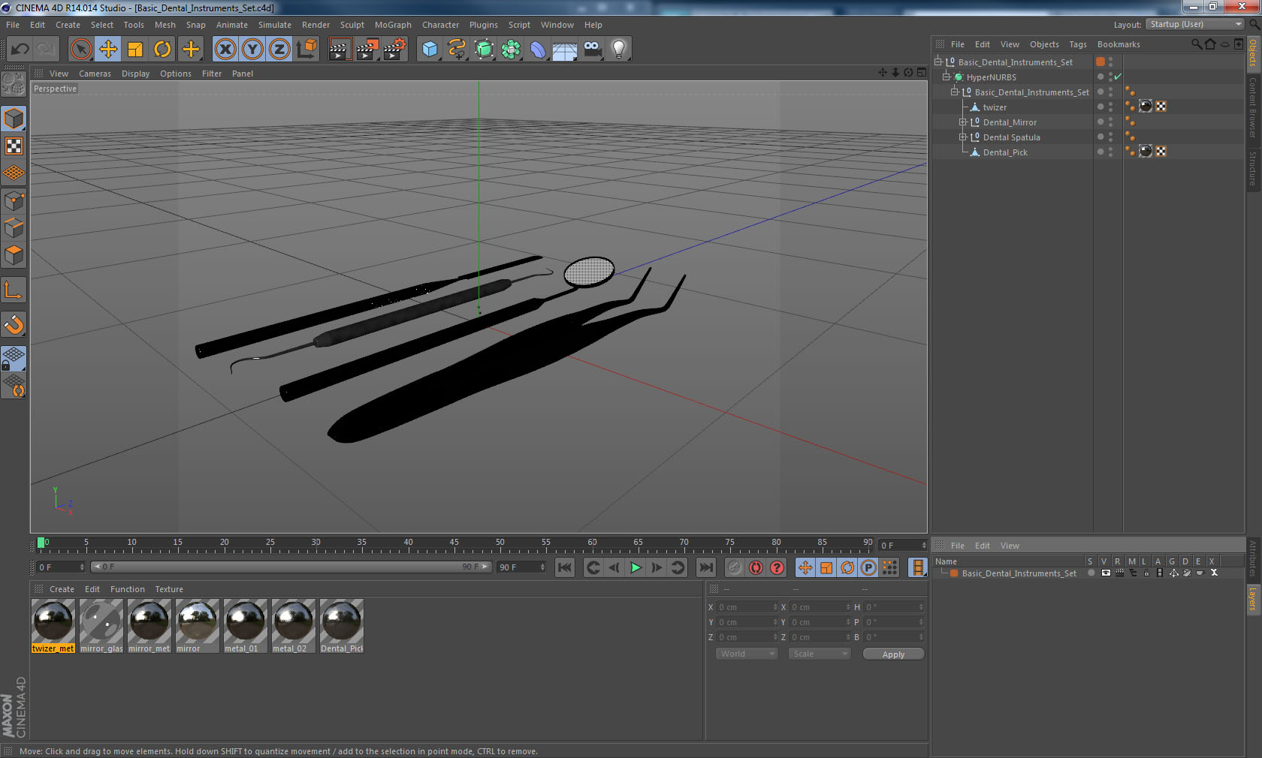Image resolution: width=1262 pixels, height=758 pixels.
Task: Expand the Dental_Mirror tree node
Action: pos(962,122)
